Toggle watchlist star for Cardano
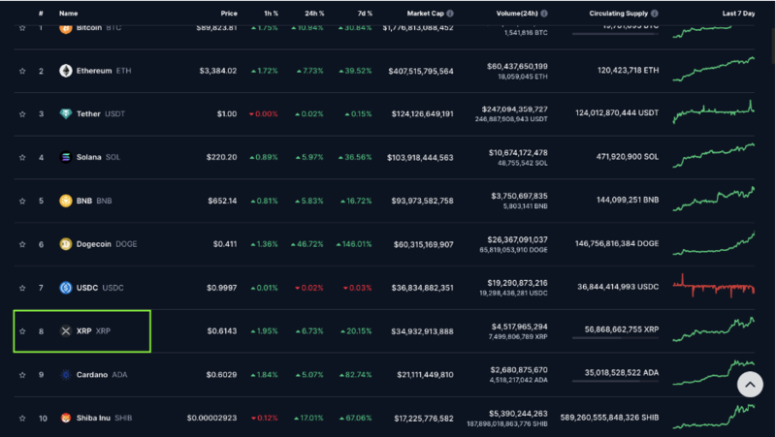The width and height of the screenshot is (776, 437). [x=22, y=375]
